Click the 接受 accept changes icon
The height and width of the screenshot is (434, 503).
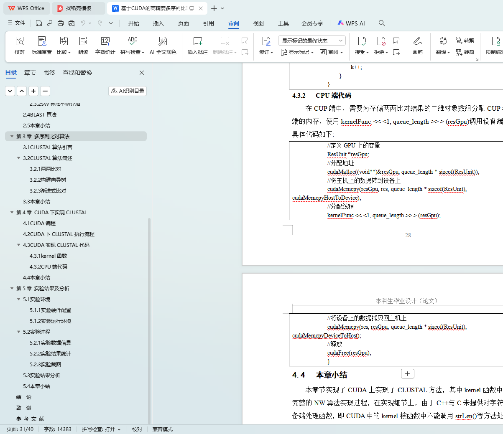[x=362, y=41]
